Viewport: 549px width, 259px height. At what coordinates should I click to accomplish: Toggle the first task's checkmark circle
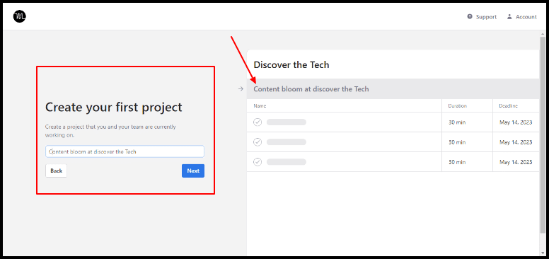(x=258, y=122)
